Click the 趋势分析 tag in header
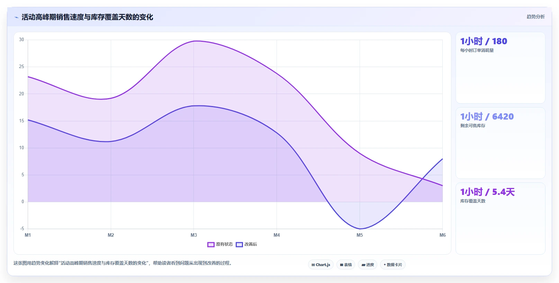Screen dimensions: 559x283 [x=535, y=17]
